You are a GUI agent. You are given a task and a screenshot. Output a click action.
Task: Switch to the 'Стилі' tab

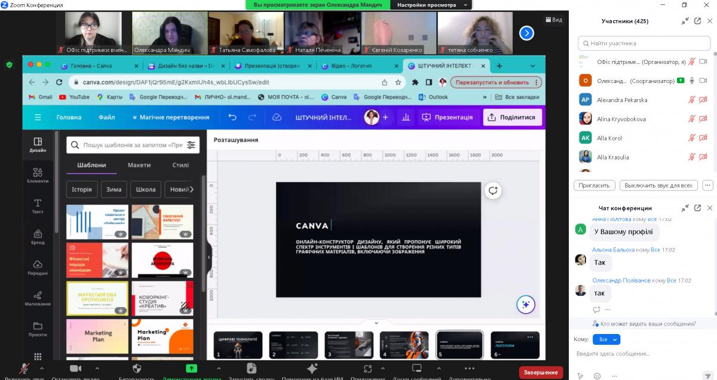[180, 165]
